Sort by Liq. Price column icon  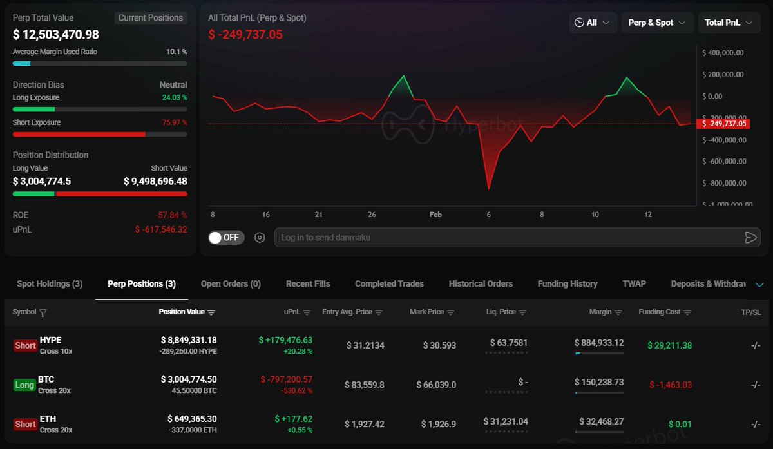click(x=522, y=312)
